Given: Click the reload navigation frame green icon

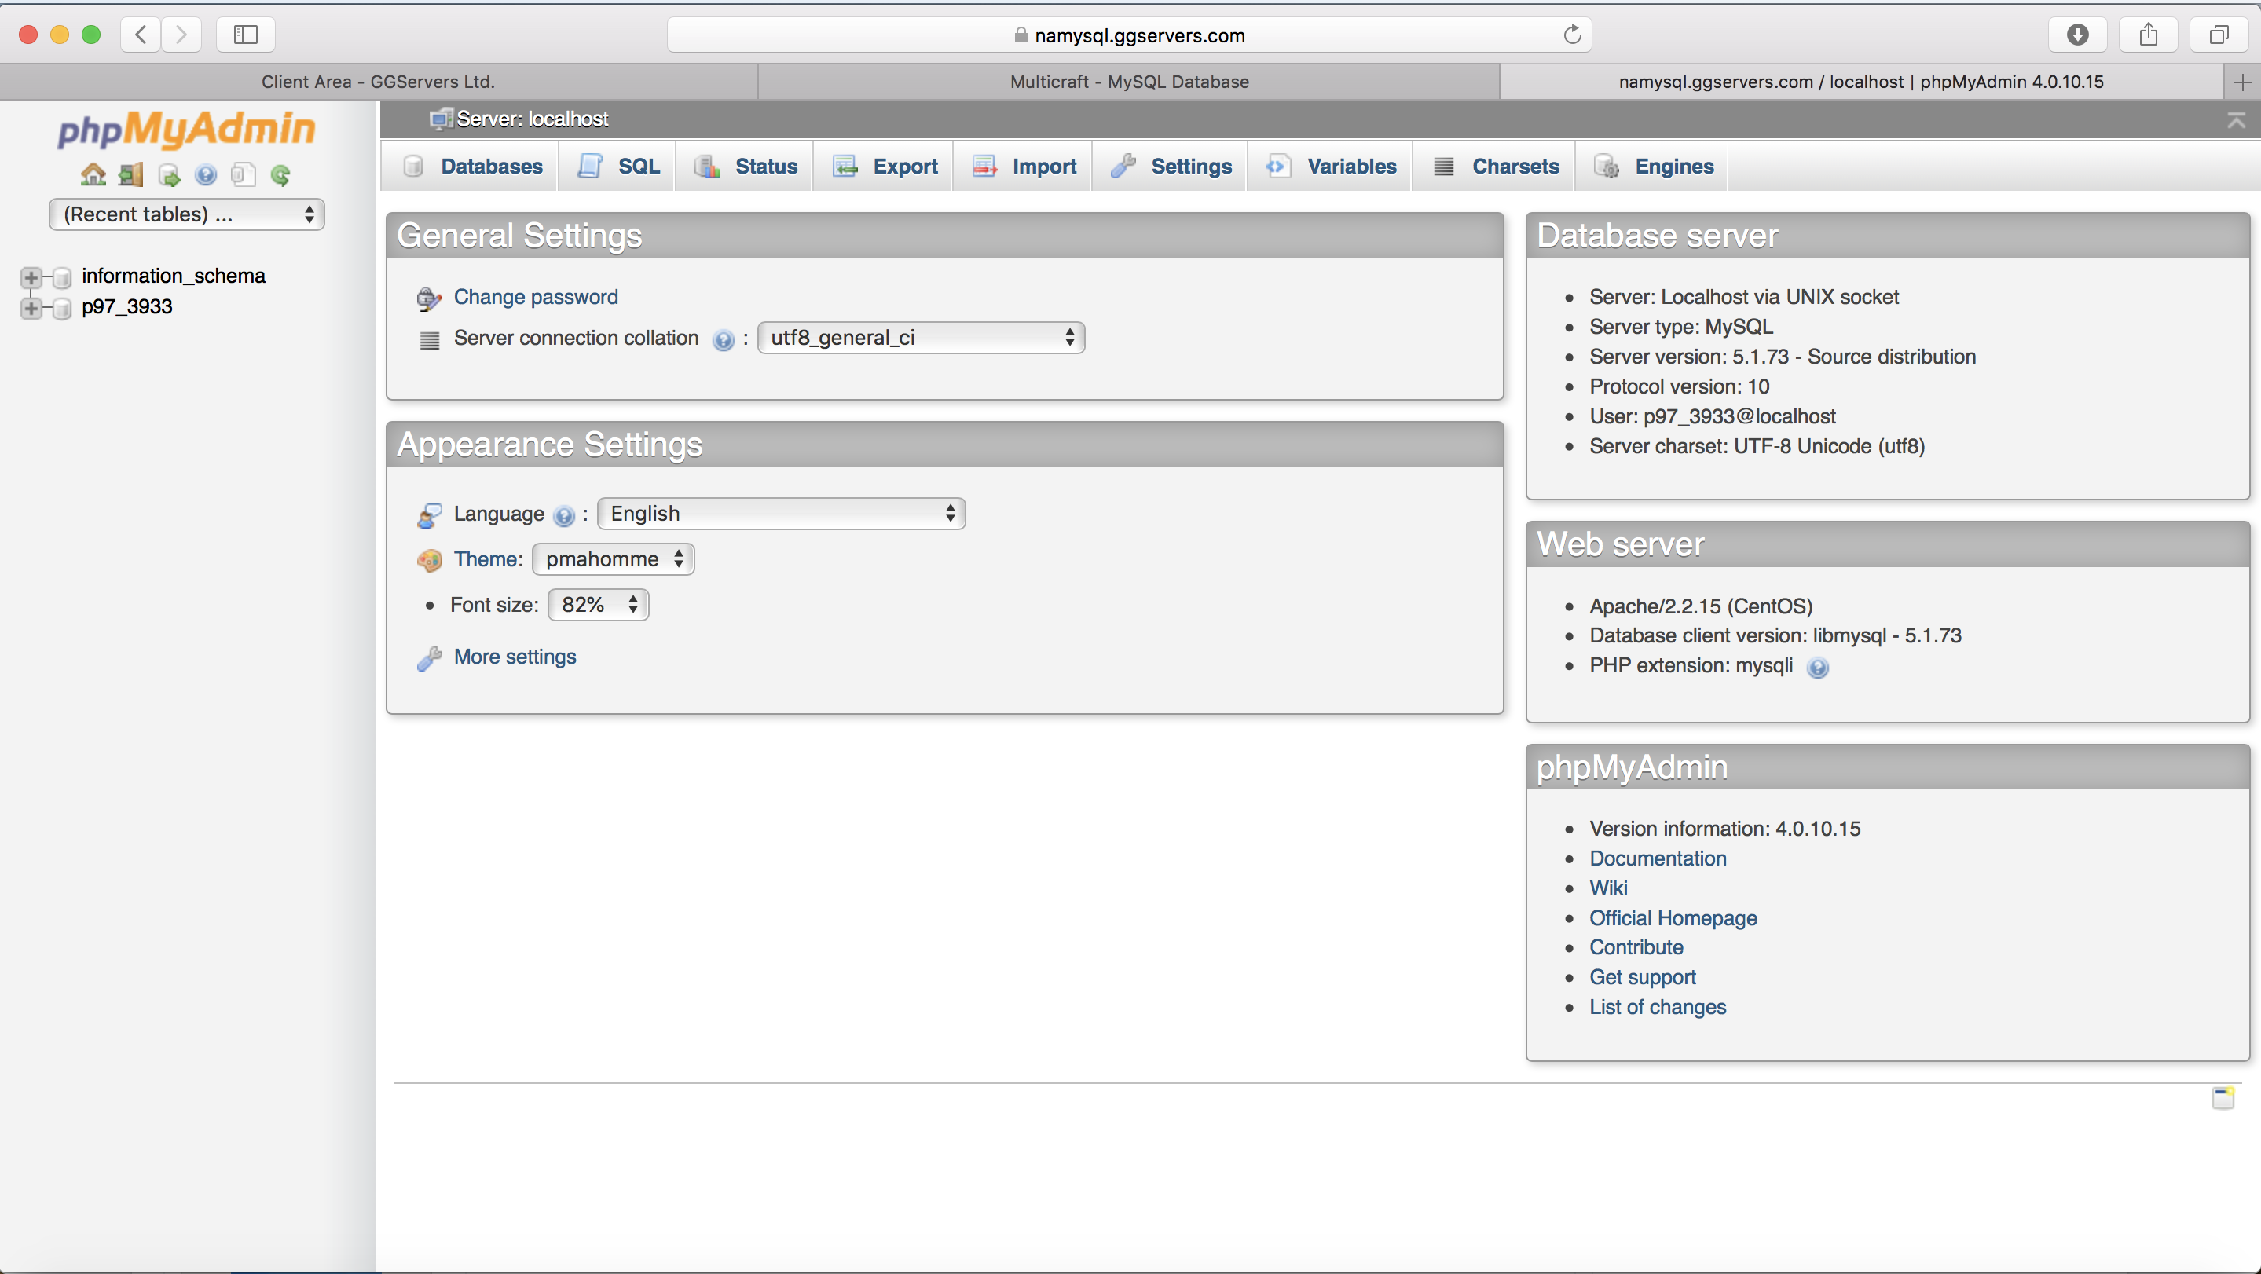Looking at the screenshot, I should click(x=281, y=175).
